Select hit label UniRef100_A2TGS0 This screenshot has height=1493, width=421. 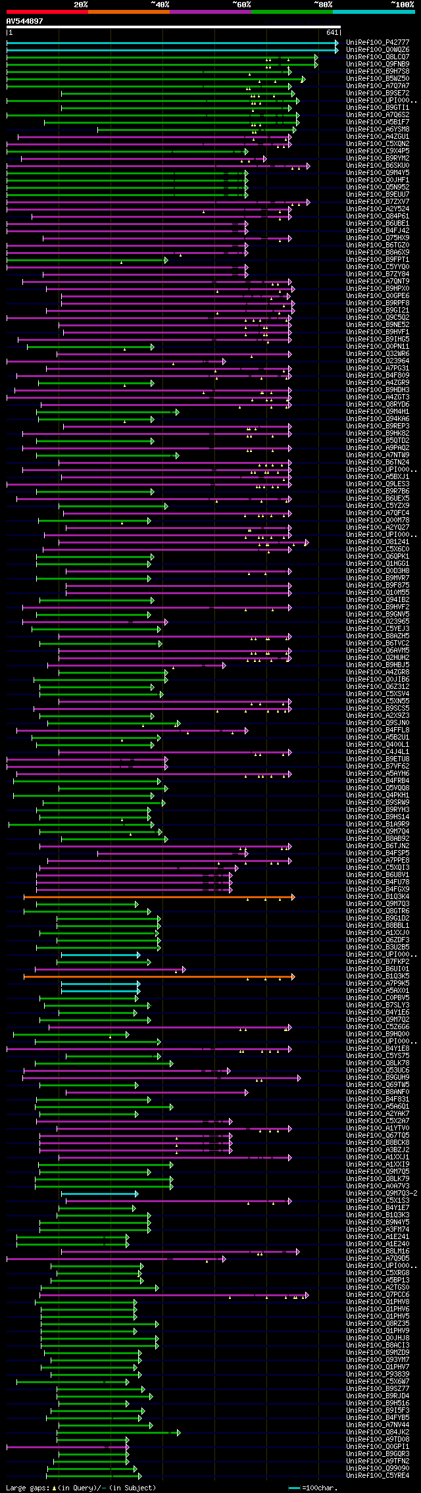(x=378, y=1288)
